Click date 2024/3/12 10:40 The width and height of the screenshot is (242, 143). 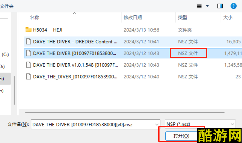tap(141, 77)
